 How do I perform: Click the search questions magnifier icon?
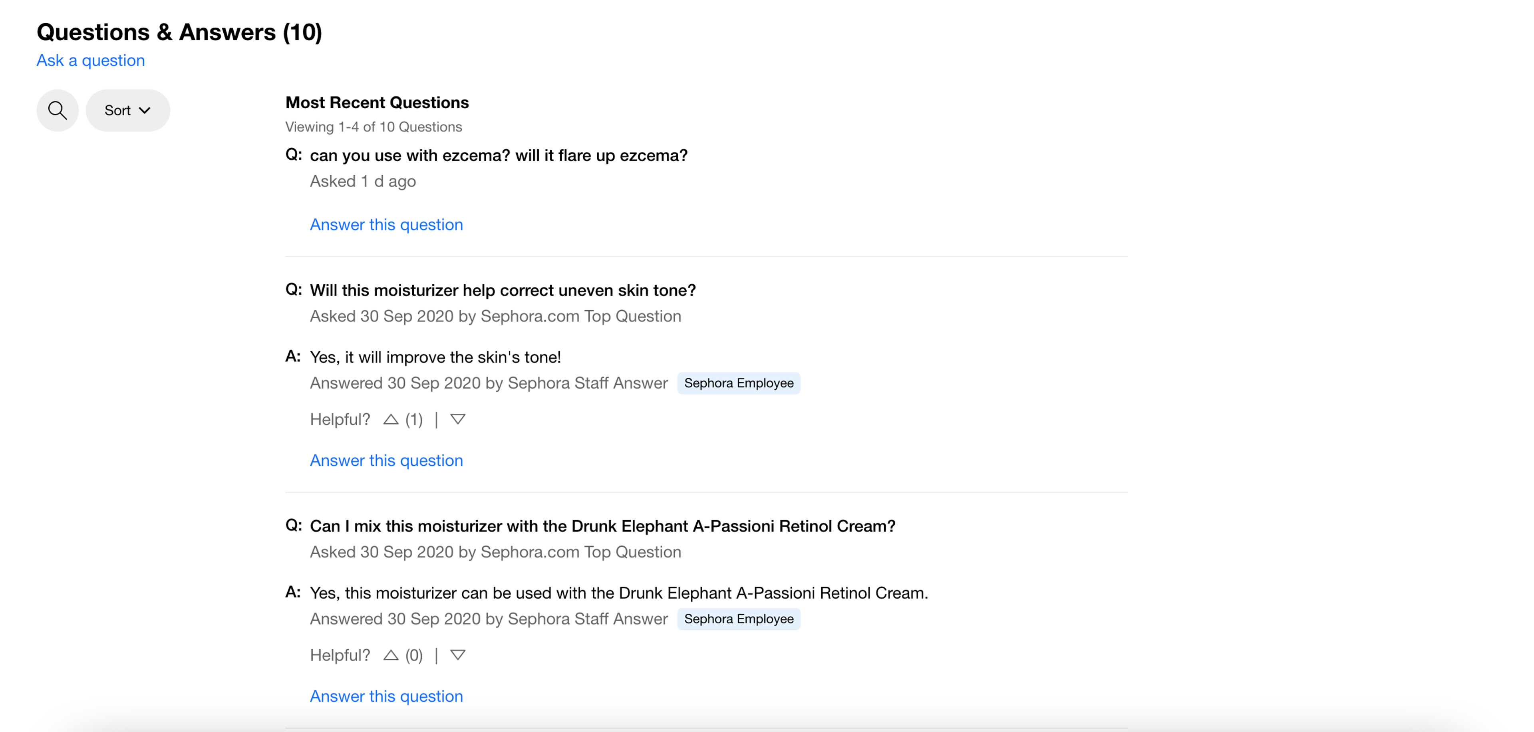57,110
